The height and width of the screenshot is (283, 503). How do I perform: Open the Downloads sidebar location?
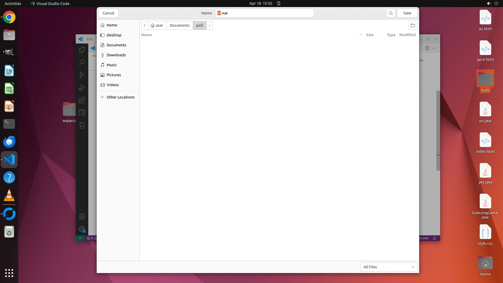[x=116, y=55]
